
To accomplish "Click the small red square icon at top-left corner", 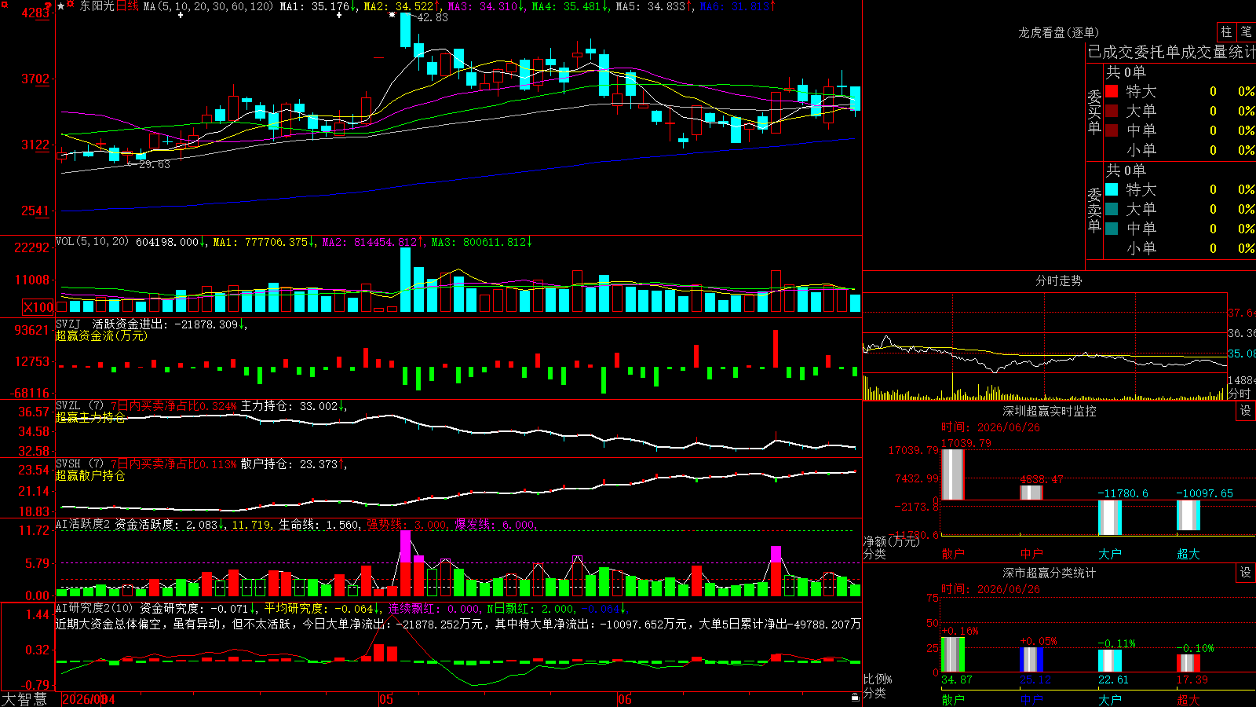I will click(3, 3).
